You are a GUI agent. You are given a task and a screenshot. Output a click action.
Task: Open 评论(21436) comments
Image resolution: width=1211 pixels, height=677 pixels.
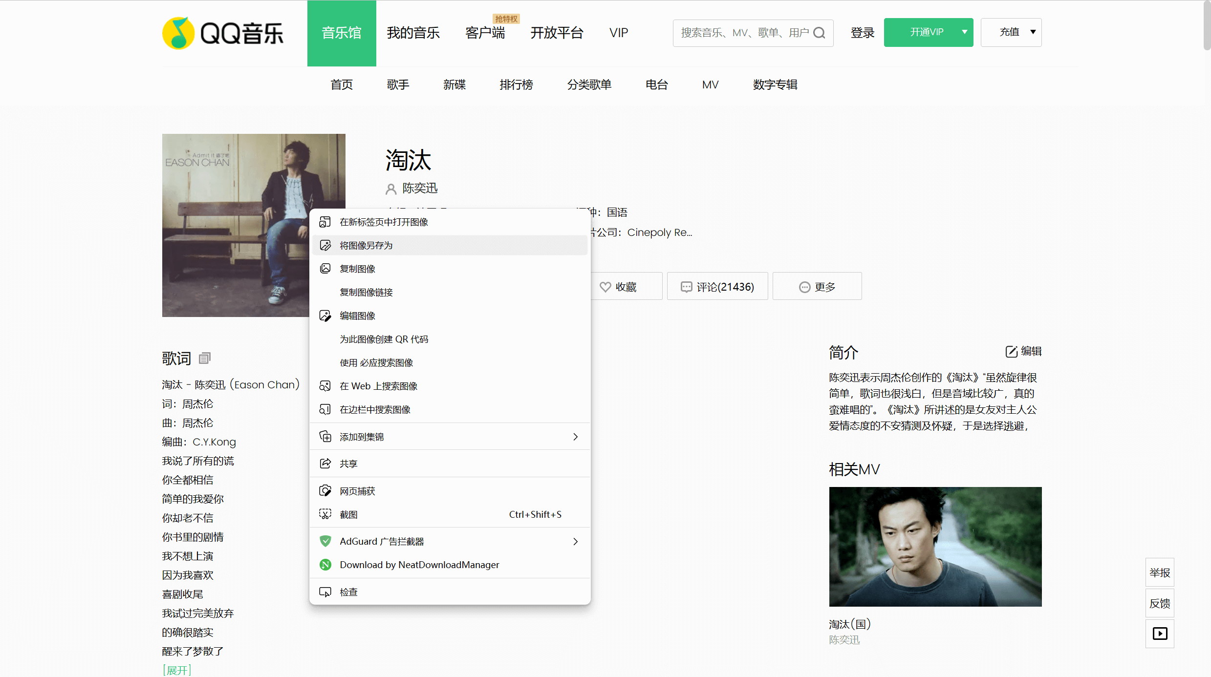point(717,287)
